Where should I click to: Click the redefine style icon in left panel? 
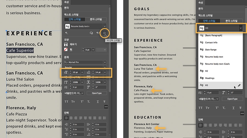click(x=91, y=33)
